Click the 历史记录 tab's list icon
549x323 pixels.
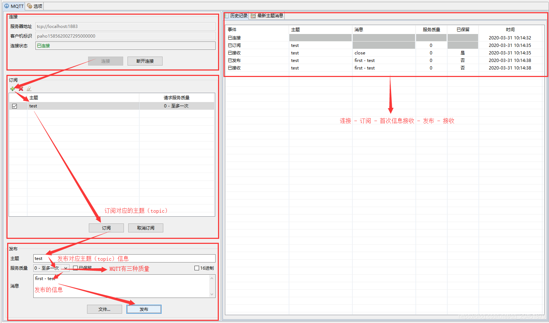[226, 15]
